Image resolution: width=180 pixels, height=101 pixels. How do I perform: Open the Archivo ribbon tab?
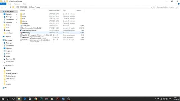(3, 4)
